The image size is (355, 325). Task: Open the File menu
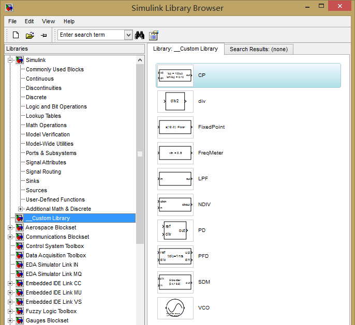point(12,21)
